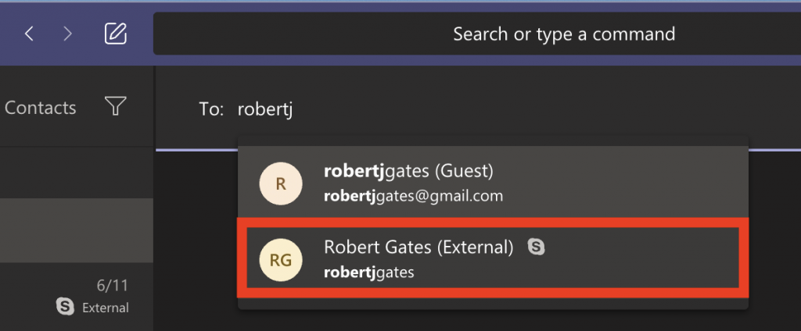Click the typed text robertj
Viewport: 801px width, 331px height.
pyautogui.click(x=264, y=109)
